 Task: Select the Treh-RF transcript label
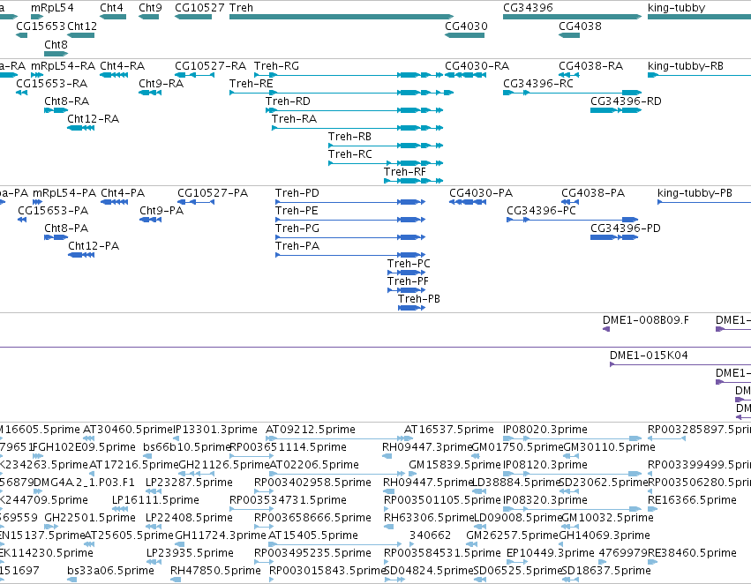[405, 171]
